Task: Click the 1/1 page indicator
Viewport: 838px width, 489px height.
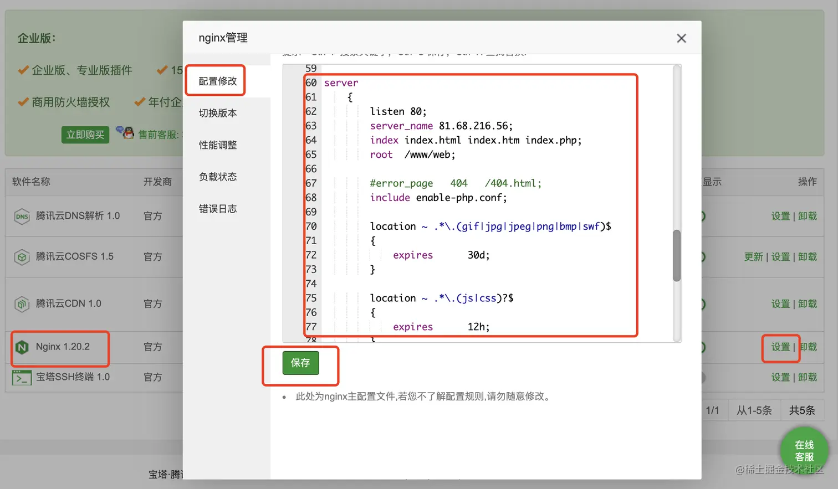Action: [x=713, y=410]
